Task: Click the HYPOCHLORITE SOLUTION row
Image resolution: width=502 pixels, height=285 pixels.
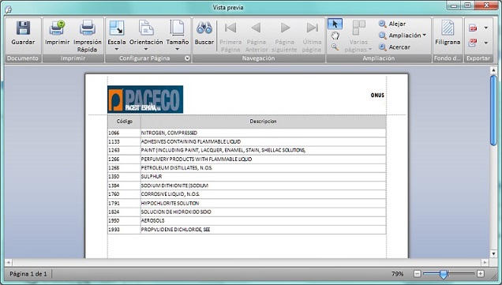Action: (247, 203)
